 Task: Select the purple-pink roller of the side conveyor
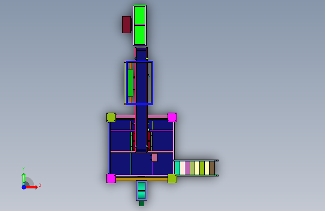187,168
